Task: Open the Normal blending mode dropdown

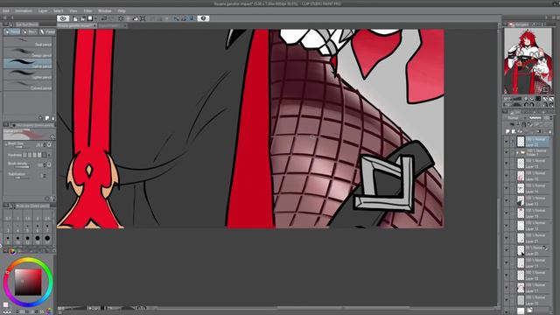Action: pyautogui.click(x=515, y=117)
